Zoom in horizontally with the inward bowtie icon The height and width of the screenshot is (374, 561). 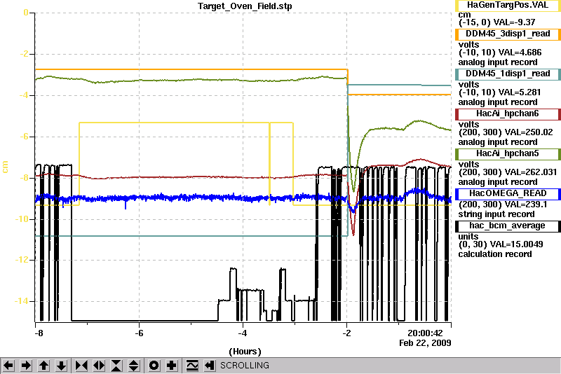pos(81,366)
